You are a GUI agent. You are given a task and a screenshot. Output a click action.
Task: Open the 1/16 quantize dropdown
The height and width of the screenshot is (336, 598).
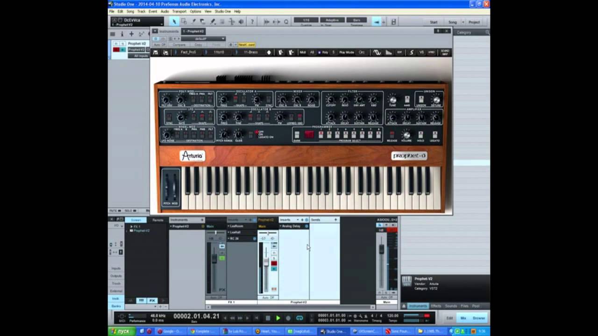[x=306, y=20]
